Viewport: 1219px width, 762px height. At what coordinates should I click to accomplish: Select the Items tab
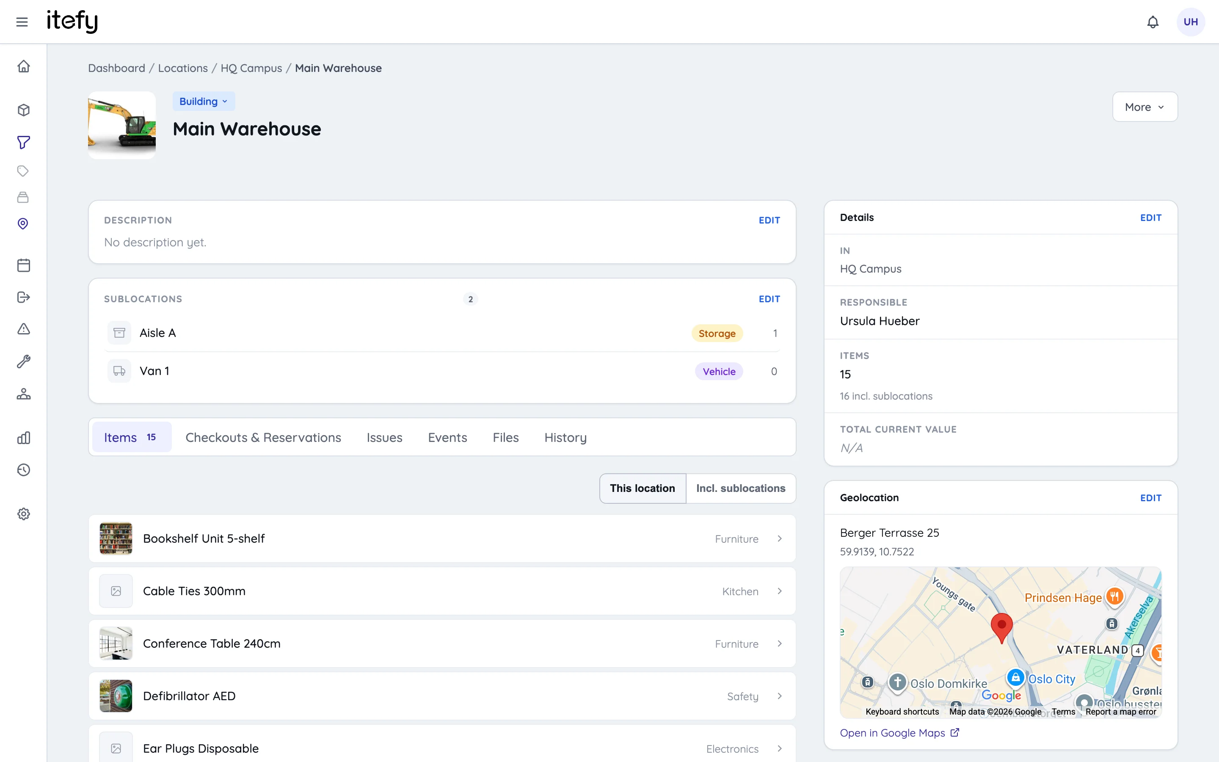pyautogui.click(x=132, y=437)
